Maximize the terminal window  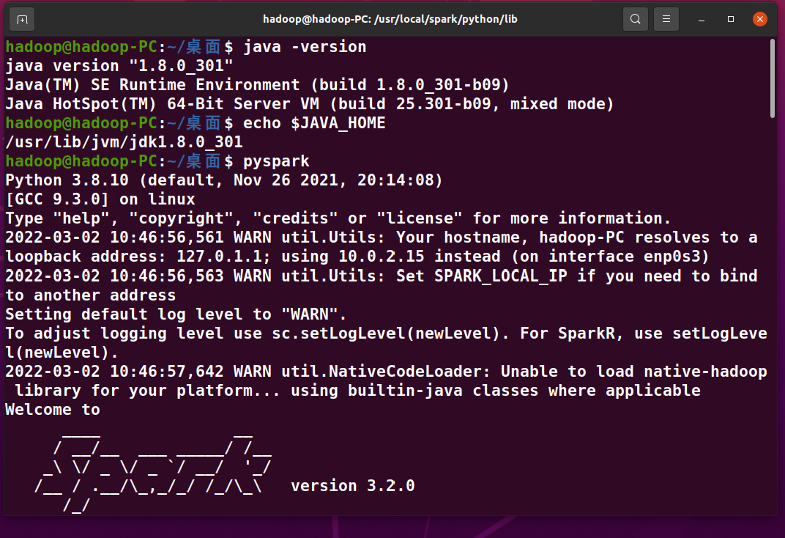click(730, 19)
